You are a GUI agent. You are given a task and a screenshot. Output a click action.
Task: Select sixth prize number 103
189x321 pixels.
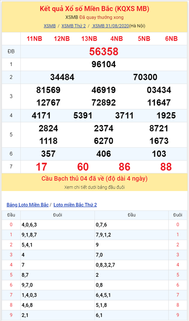159,154
